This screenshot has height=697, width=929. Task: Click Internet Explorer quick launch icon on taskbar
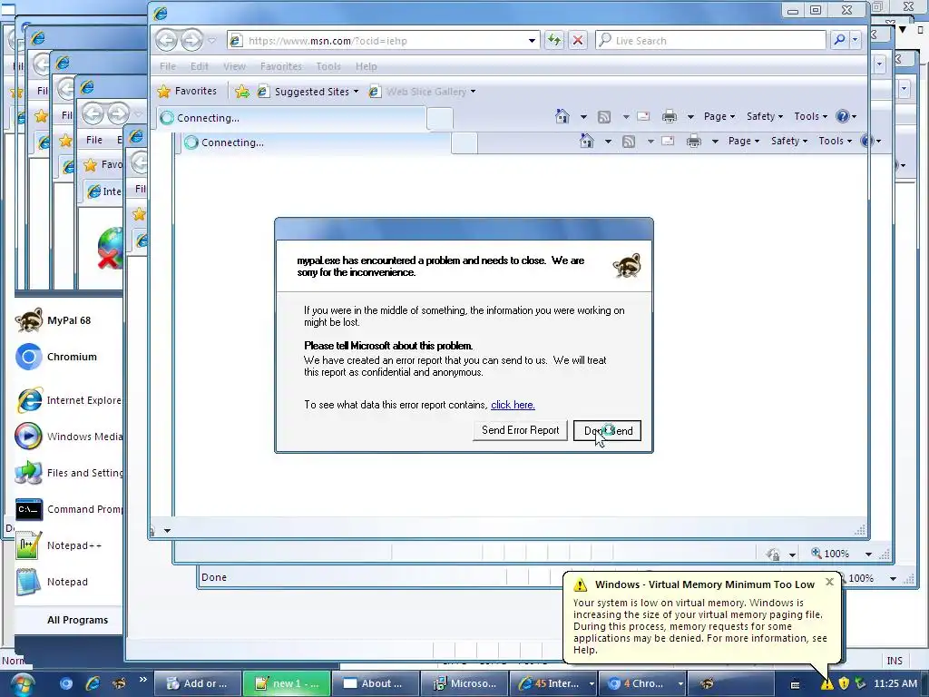coord(93,684)
